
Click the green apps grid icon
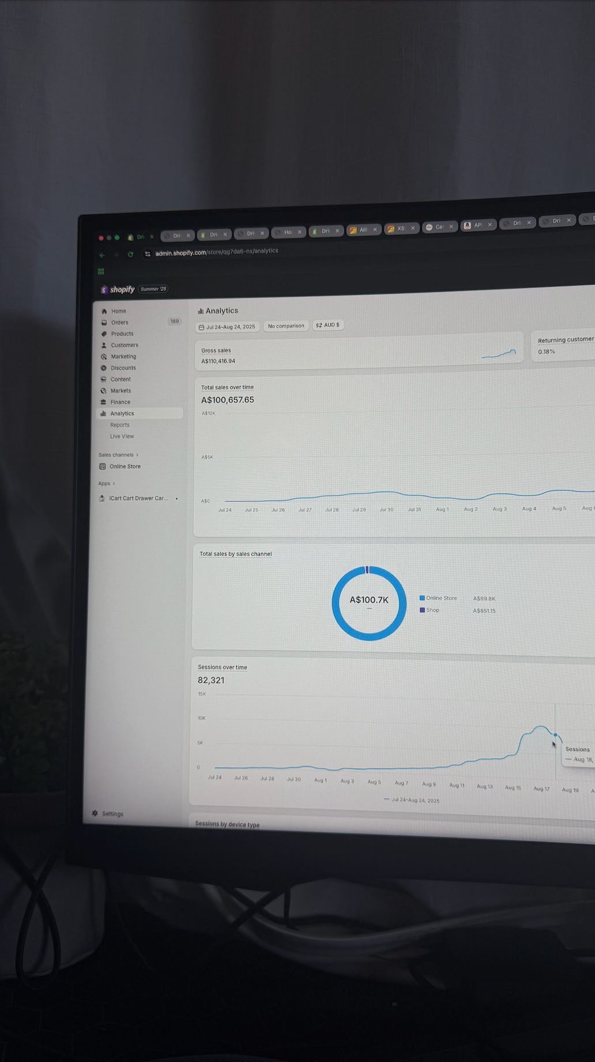[101, 271]
